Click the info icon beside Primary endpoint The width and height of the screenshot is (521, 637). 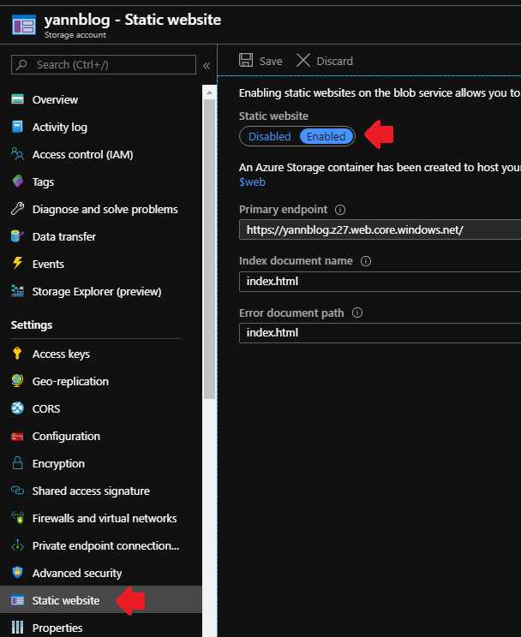pyautogui.click(x=340, y=210)
